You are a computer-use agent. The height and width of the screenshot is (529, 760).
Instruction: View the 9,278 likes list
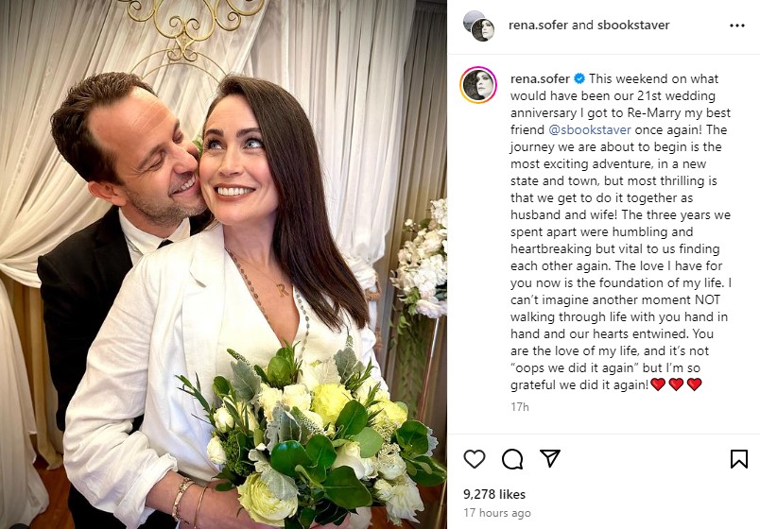point(493,494)
